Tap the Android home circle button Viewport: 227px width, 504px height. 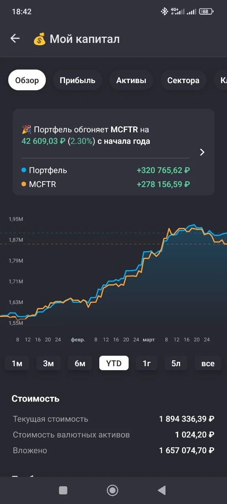pos(113,490)
